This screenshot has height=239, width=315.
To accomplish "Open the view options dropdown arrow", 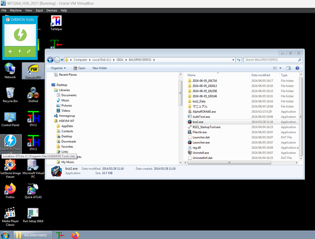I will click(x=280, y=68).
